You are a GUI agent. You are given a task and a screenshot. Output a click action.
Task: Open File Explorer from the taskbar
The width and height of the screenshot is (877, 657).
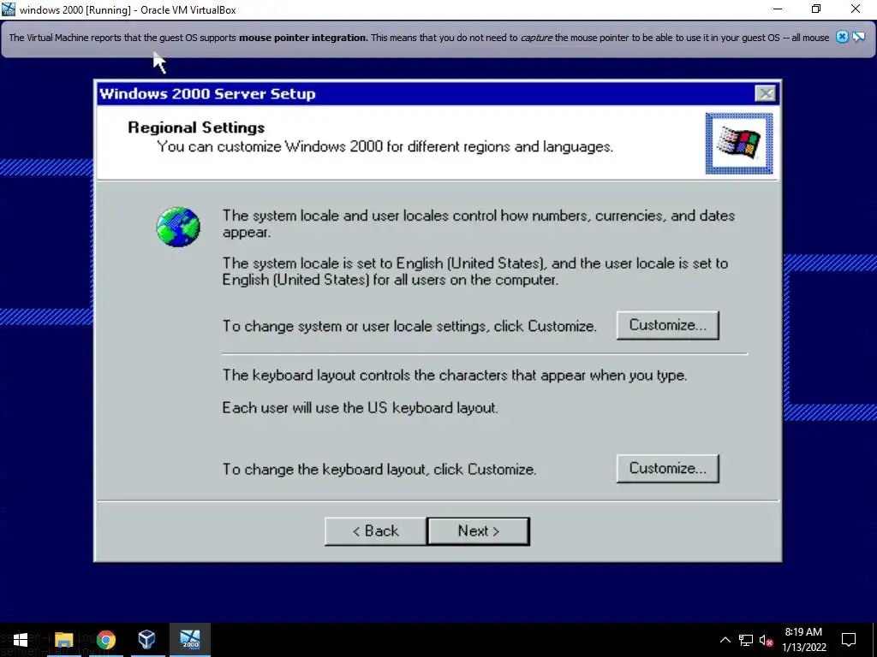tap(63, 640)
